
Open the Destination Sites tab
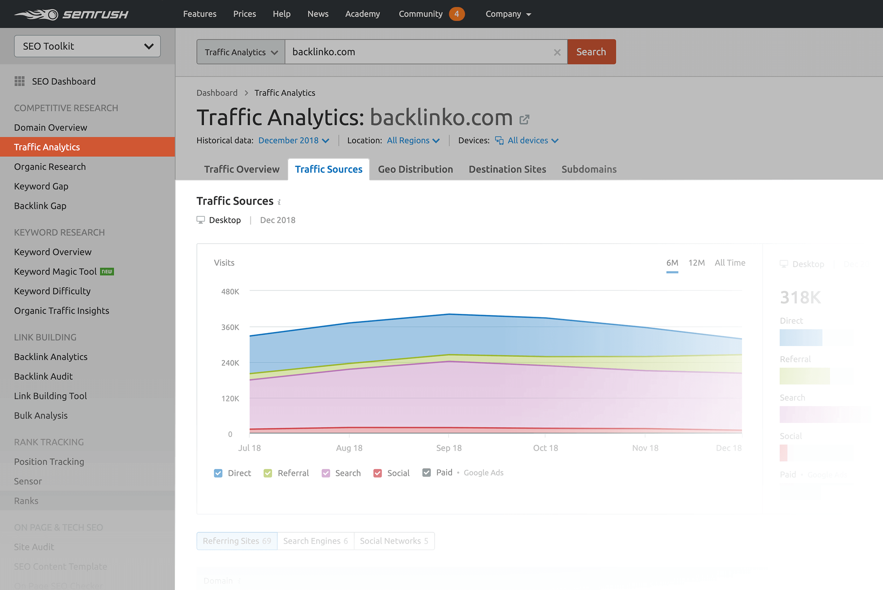pos(507,169)
